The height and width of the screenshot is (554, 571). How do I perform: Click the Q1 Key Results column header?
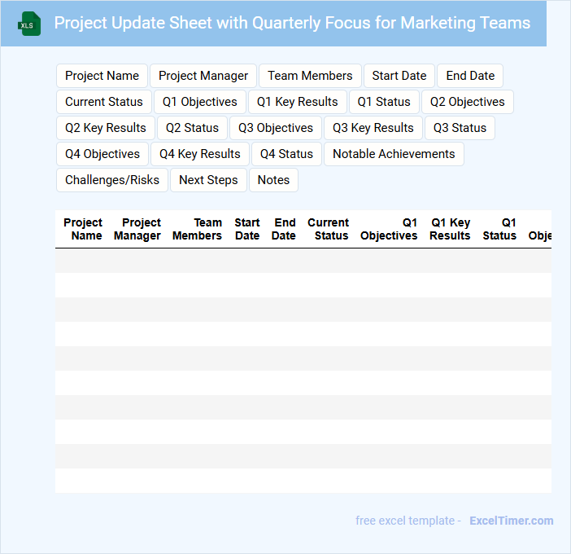click(451, 229)
